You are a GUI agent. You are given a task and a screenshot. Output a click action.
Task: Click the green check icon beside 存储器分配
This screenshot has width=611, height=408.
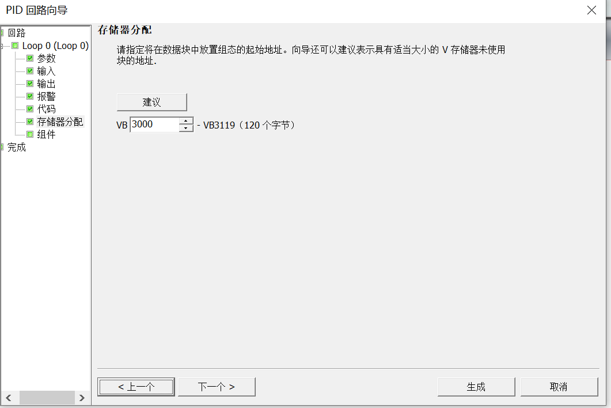(x=30, y=122)
